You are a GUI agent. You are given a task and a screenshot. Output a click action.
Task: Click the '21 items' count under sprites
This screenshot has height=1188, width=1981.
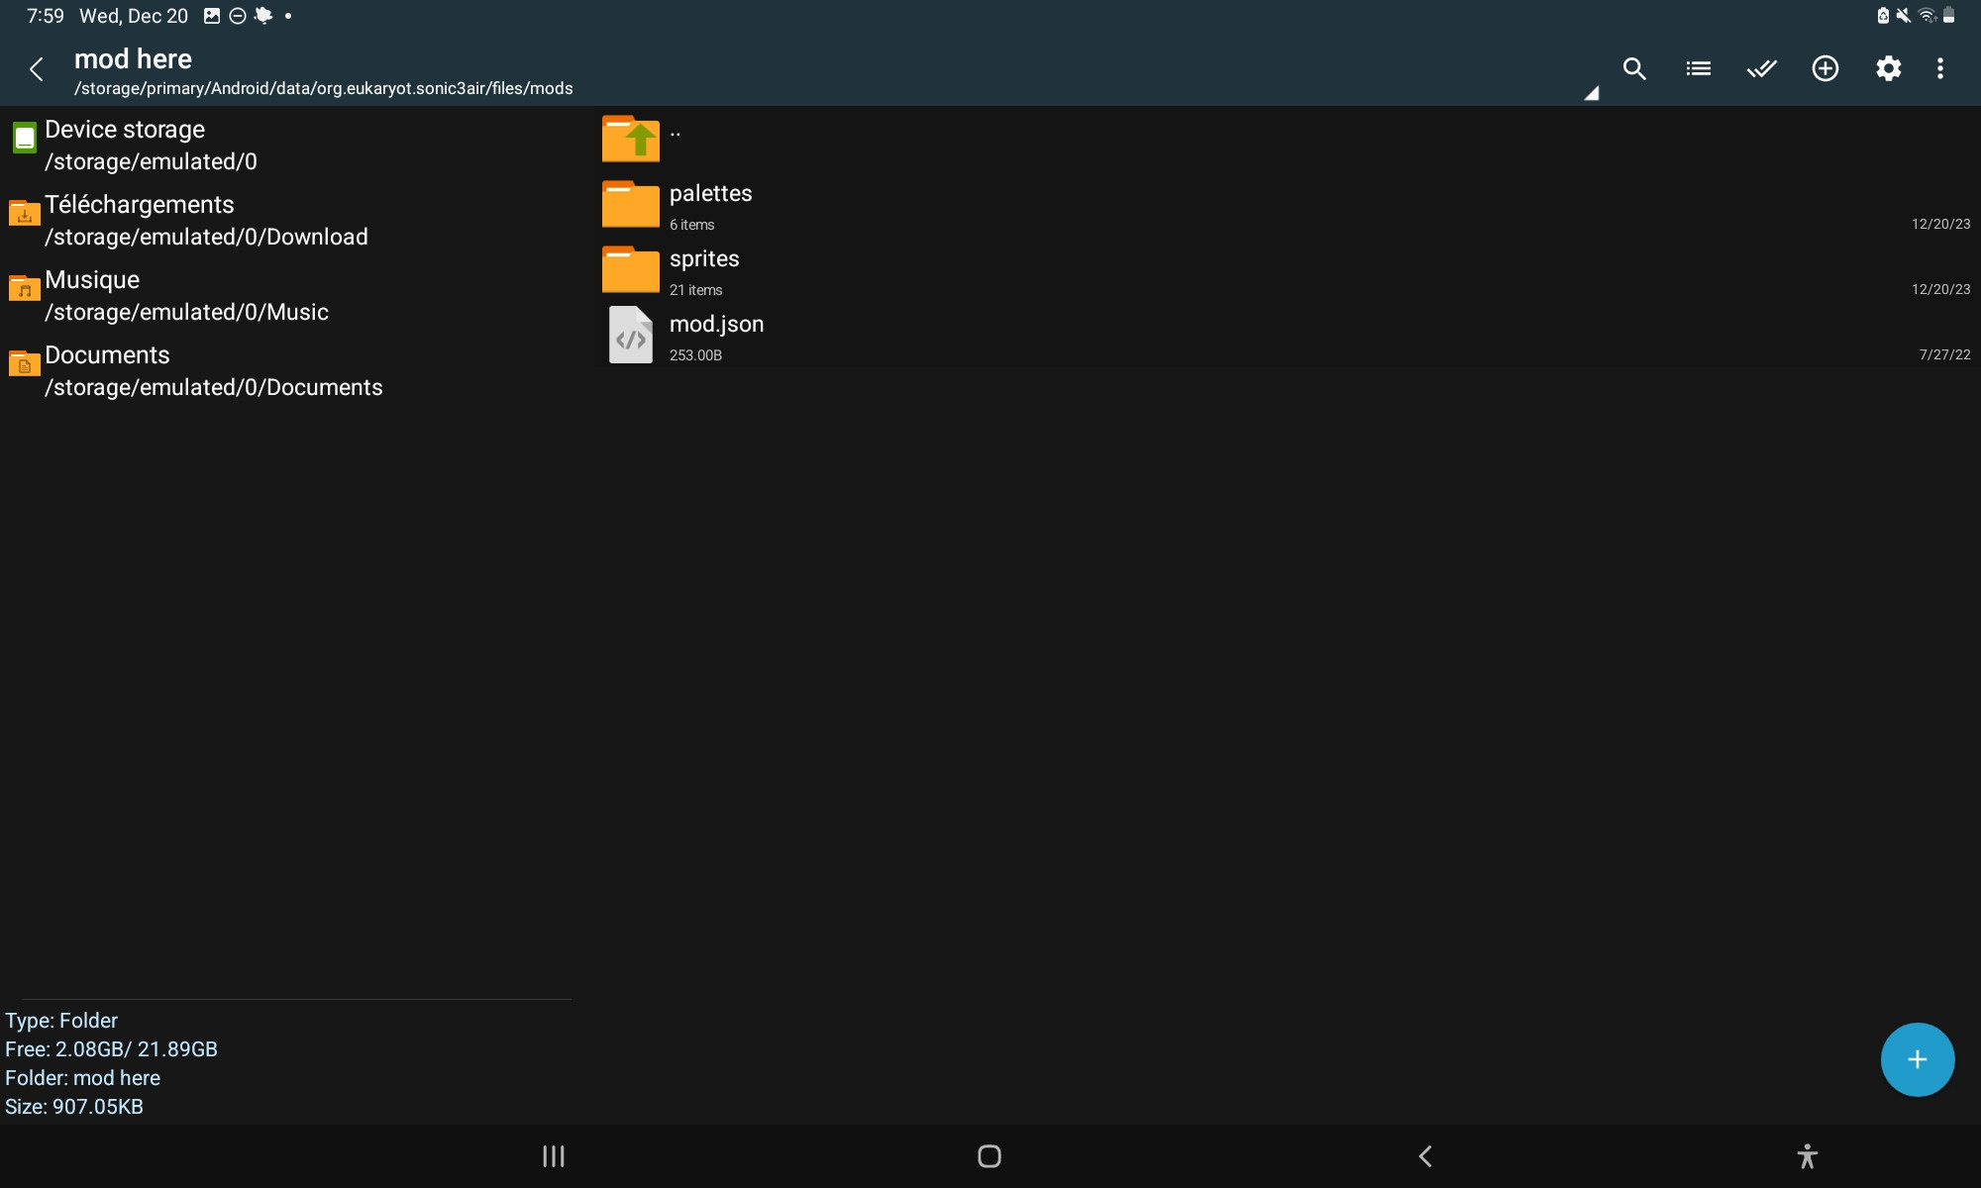695,290
